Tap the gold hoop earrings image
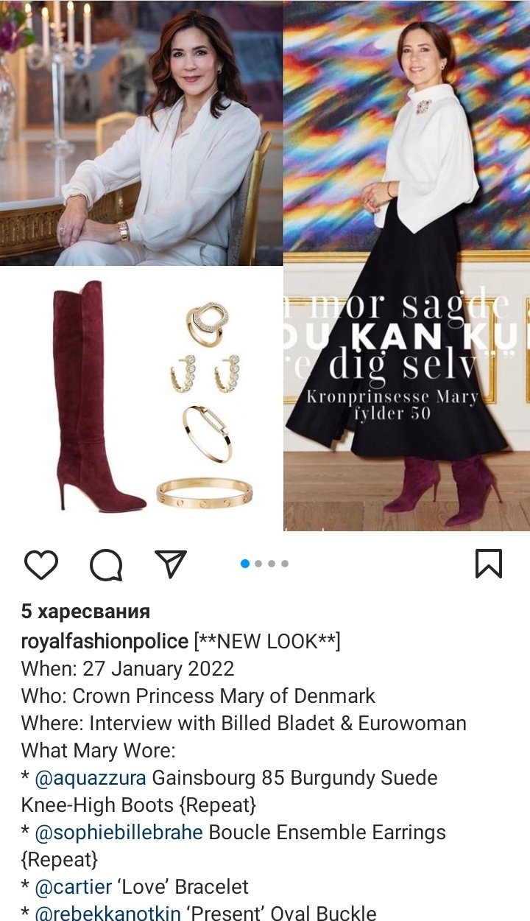Image resolution: width=530 pixels, height=921 pixels. point(205,374)
